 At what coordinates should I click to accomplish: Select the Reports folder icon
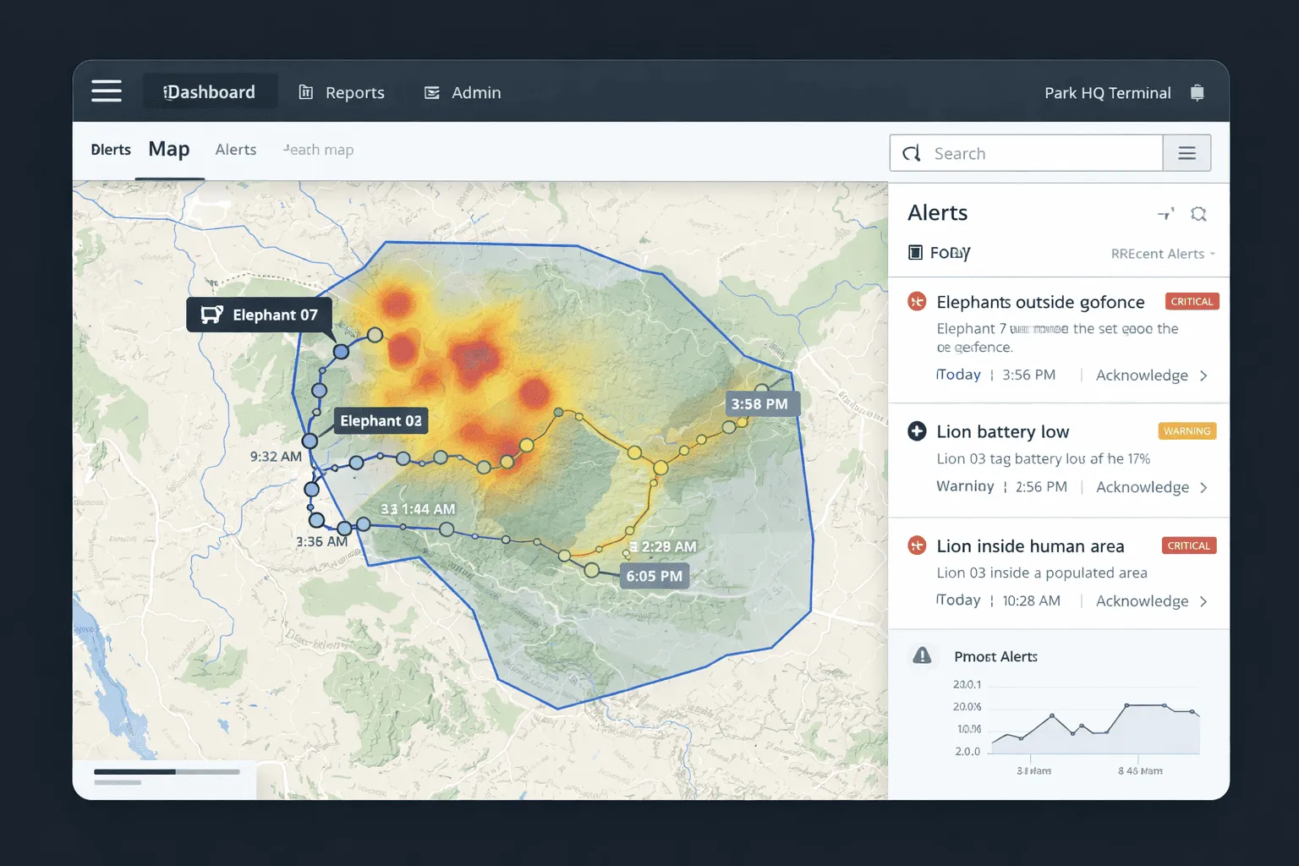(x=304, y=92)
